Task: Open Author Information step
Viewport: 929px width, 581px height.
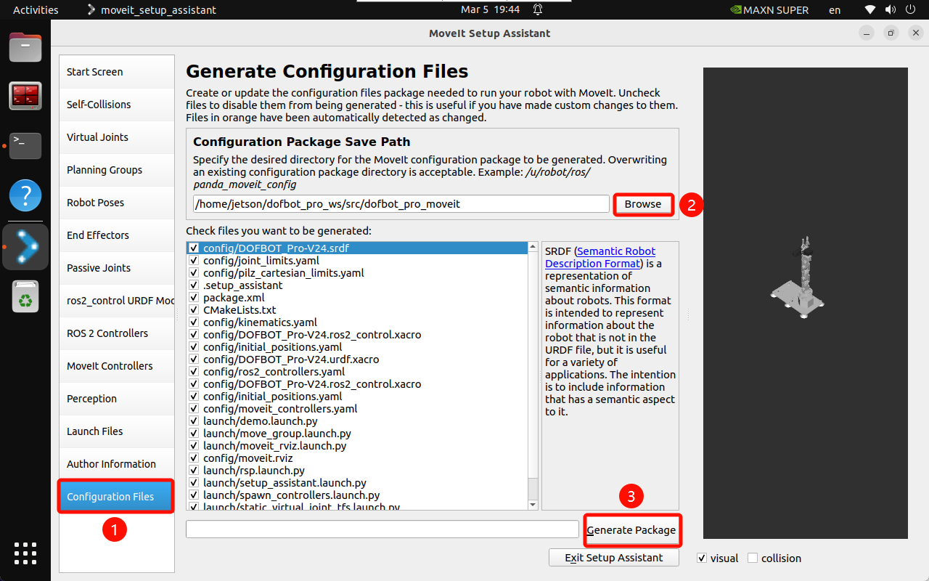Action: pyautogui.click(x=117, y=464)
